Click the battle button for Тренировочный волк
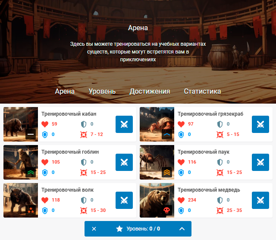 click(x=124, y=200)
